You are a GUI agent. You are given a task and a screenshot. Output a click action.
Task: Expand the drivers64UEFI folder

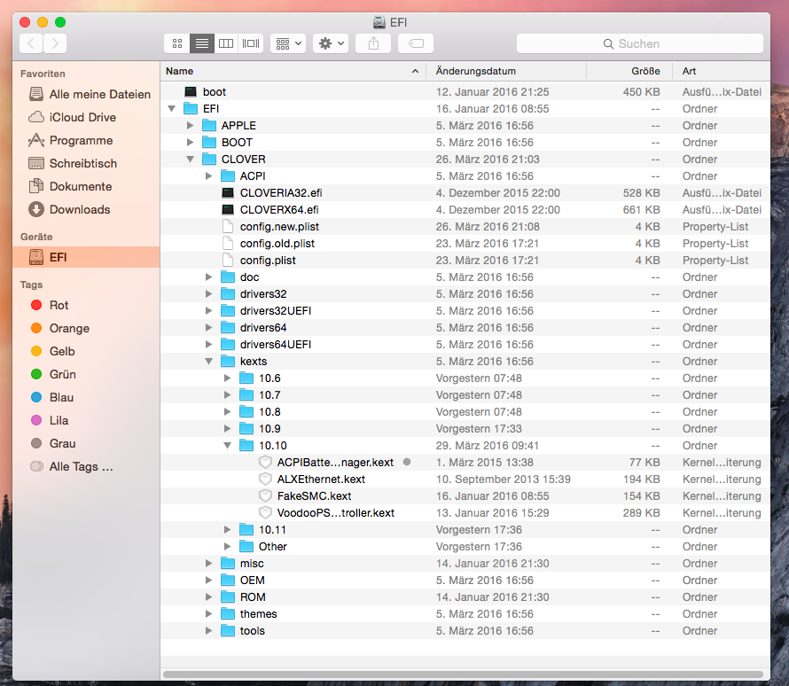[209, 345]
